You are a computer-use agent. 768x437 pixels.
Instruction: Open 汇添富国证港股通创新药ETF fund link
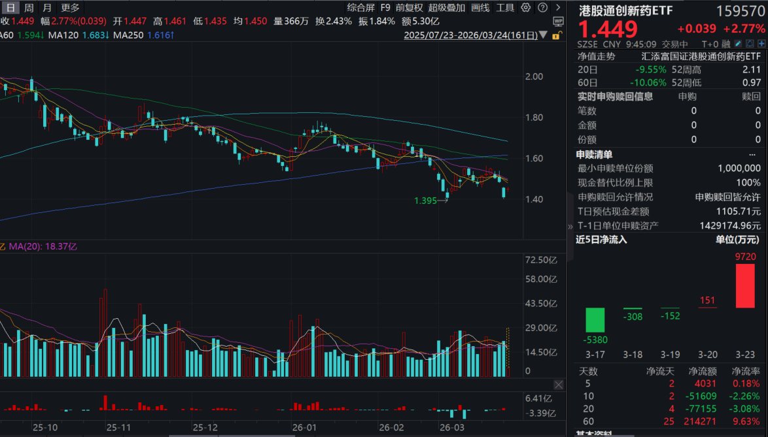[x=701, y=57]
